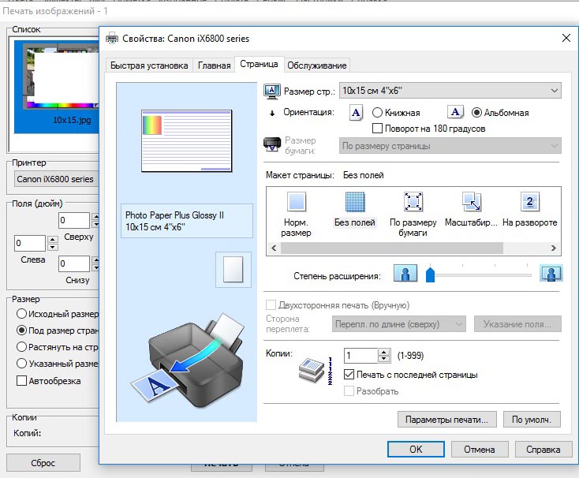Screen dimensions: 579x478
Task: Click the maximum extension amount icon
Action: (551, 274)
